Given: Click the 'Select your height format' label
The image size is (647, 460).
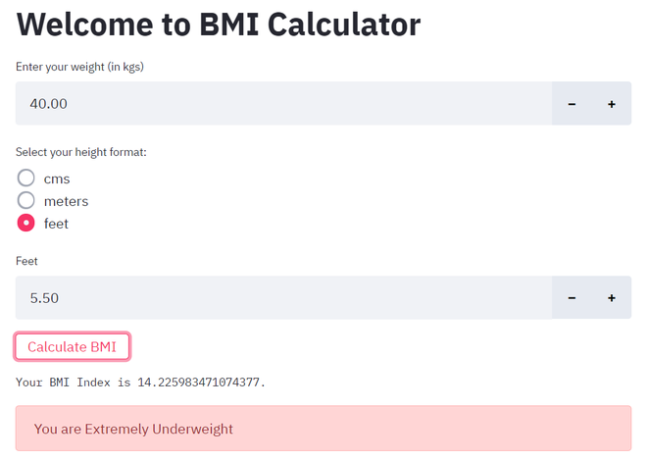Looking at the screenshot, I should [x=81, y=152].
